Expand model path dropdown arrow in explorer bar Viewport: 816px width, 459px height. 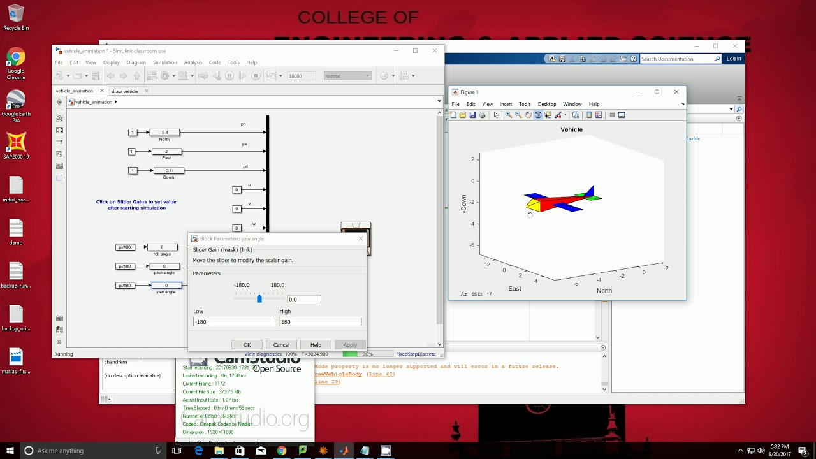click(x=439, y=101)
